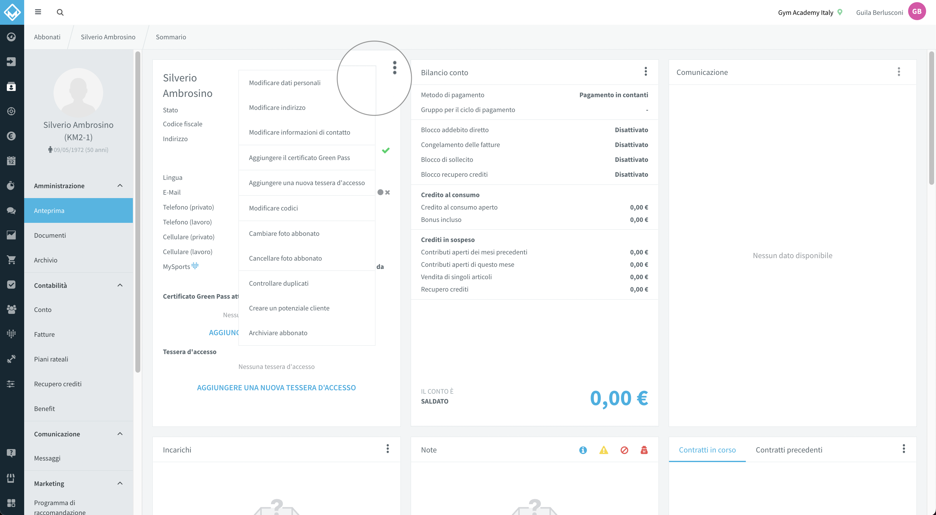Switch to Contratti precedenti tab
The width and height of the screenshot is (936, 515).
tap(789, 450)
